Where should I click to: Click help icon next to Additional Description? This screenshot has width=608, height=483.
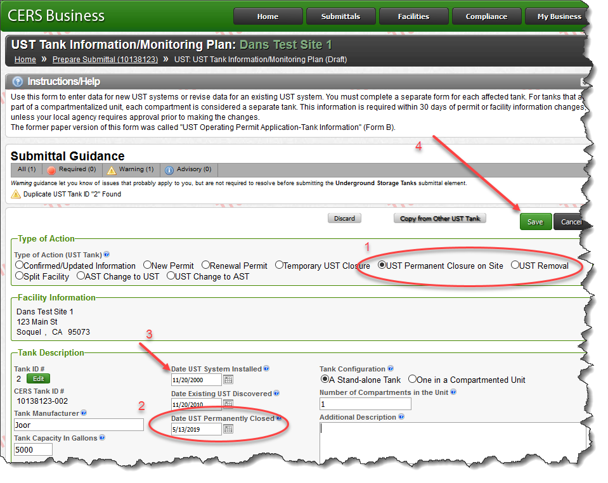pyautogui.click(x=401, y=417)
